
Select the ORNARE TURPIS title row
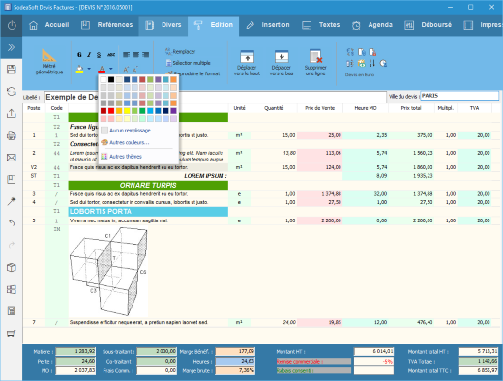point(148,185)
